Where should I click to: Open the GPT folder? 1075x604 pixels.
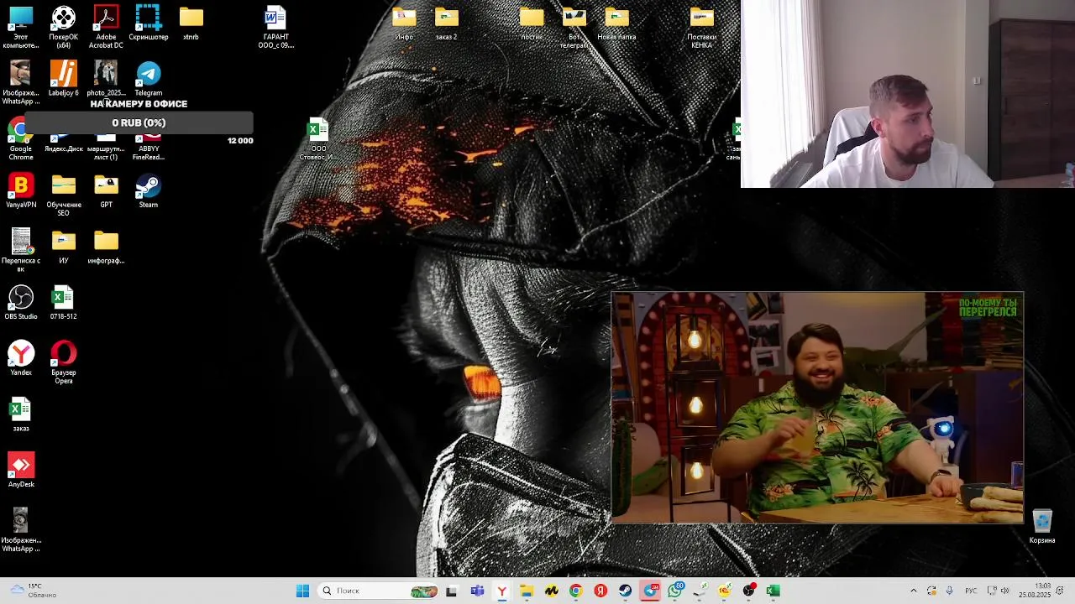(x=106, y=190)
